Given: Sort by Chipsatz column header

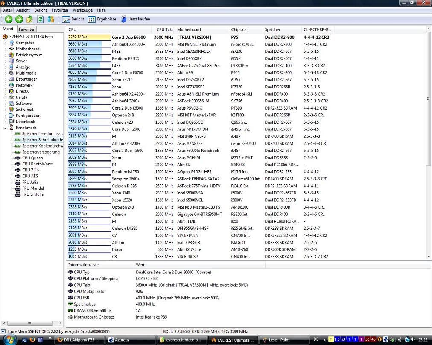Looking at the screenshot, I should [x=246, y=29].
